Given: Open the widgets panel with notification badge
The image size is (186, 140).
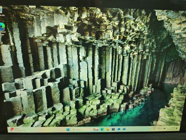Looking at the screenshot, I should (17, 129).
